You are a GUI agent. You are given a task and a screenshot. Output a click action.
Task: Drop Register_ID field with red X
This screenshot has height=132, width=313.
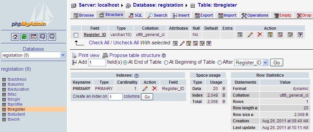click(260, 35)
